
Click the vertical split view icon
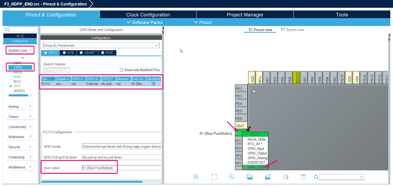pos(285,177)
